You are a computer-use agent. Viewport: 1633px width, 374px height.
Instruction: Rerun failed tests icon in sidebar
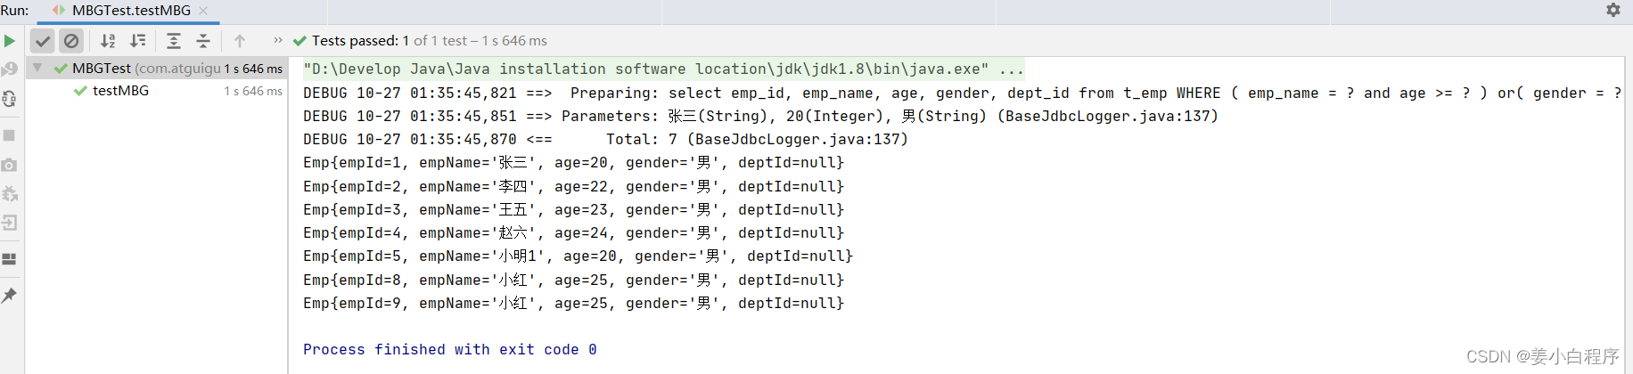10,69
